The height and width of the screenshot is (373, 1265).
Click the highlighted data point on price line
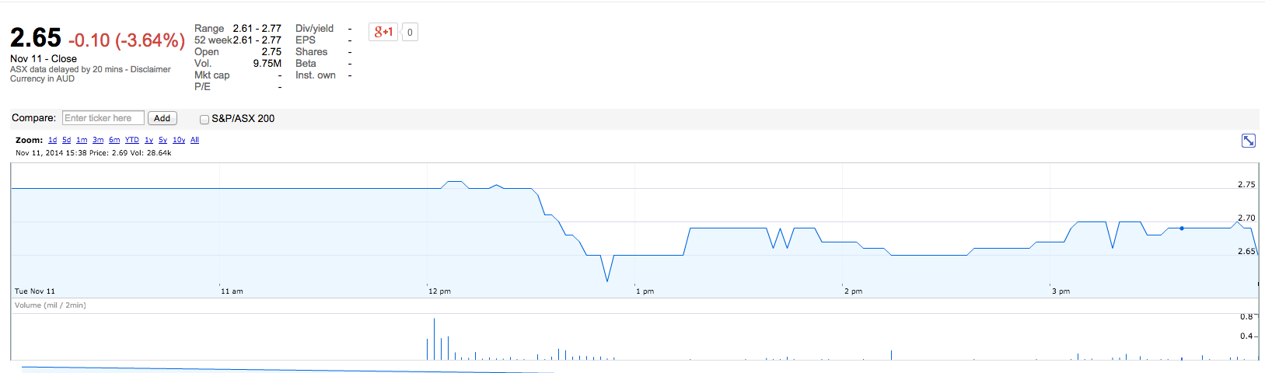tap(1182, 228)
